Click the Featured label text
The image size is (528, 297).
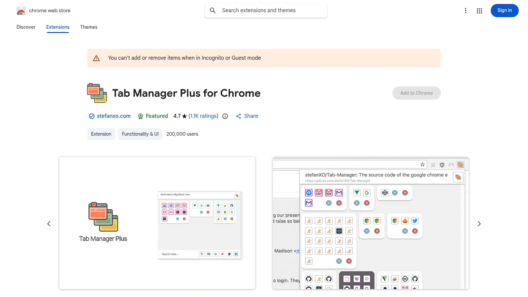157,116
